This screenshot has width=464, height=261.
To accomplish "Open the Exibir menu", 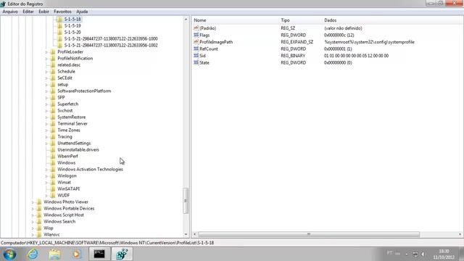I will (43, 12).
